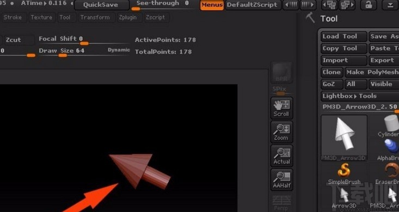Screen dimensions: 399x212
Task: Click the Import button
Action: tap(344, 60)
